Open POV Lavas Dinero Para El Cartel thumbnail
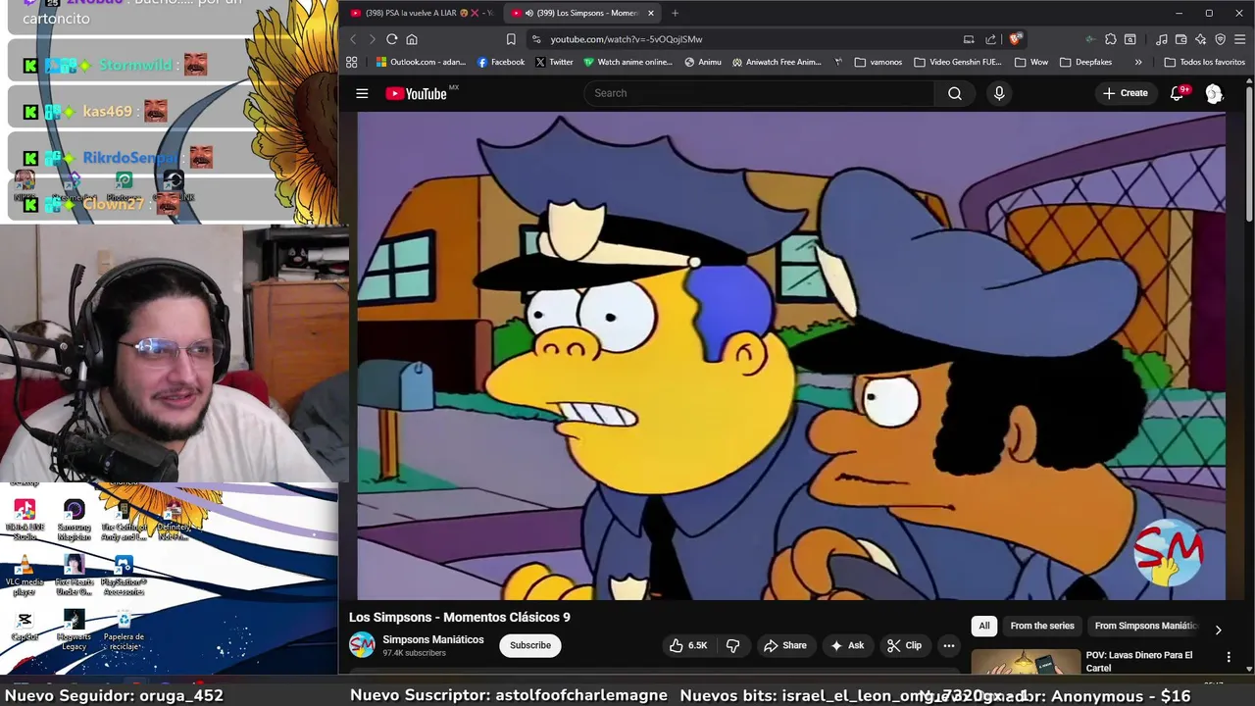Image resolution: width=1255 pixels, height=706 pixels. (x=1026, y=662)
